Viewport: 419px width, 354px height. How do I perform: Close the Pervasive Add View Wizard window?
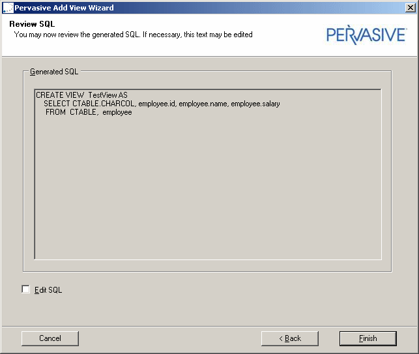coord(410,8)
